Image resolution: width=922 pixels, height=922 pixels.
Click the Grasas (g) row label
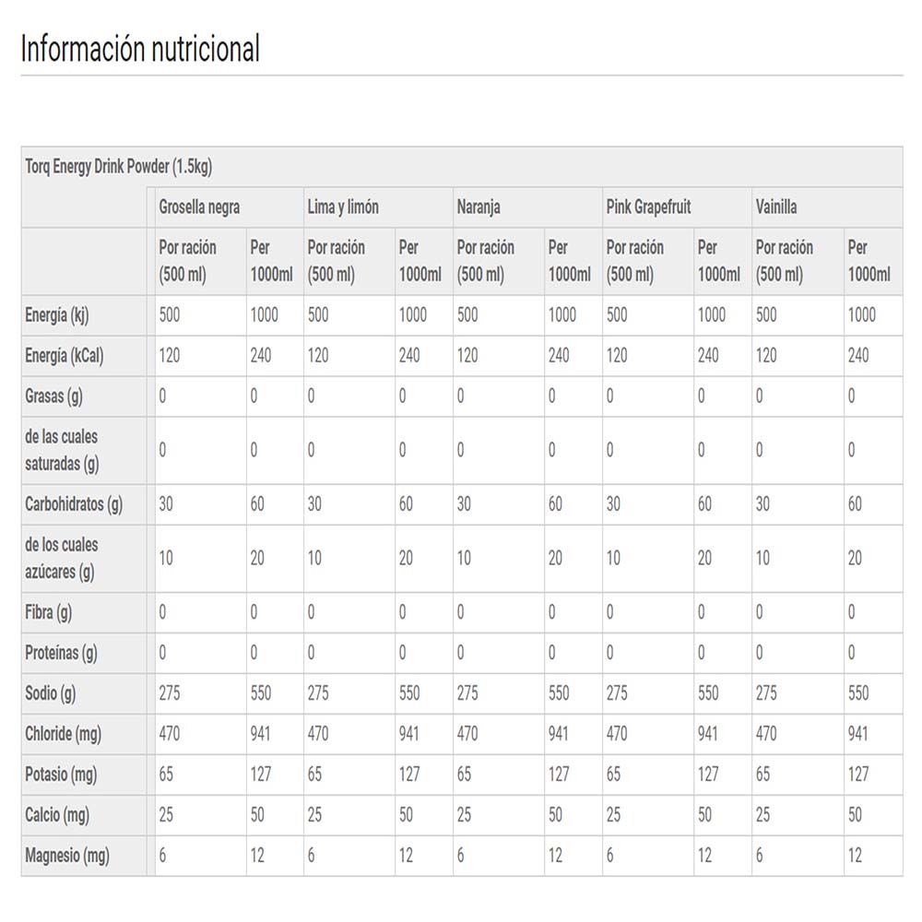tap(53, 396)
